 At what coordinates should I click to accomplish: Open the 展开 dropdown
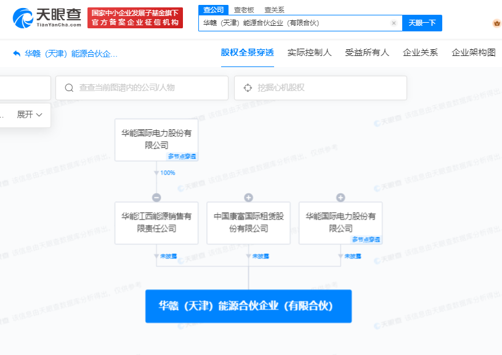(x=30, y=114)
